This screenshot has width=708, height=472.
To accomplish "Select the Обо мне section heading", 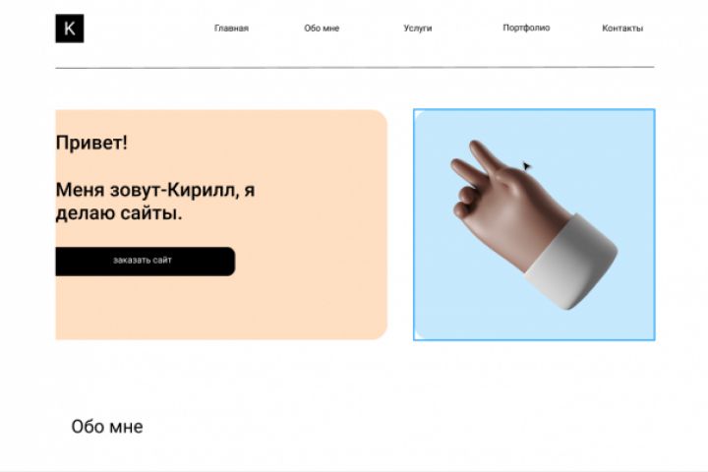I will coord(107,427).
